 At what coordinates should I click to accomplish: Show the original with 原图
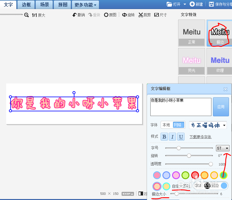tap(110, 15)
